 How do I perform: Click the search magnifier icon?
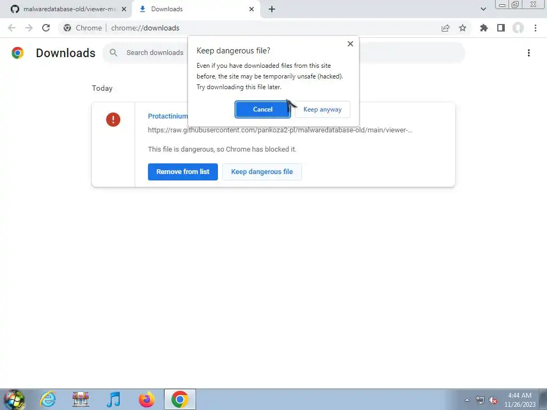113,53
